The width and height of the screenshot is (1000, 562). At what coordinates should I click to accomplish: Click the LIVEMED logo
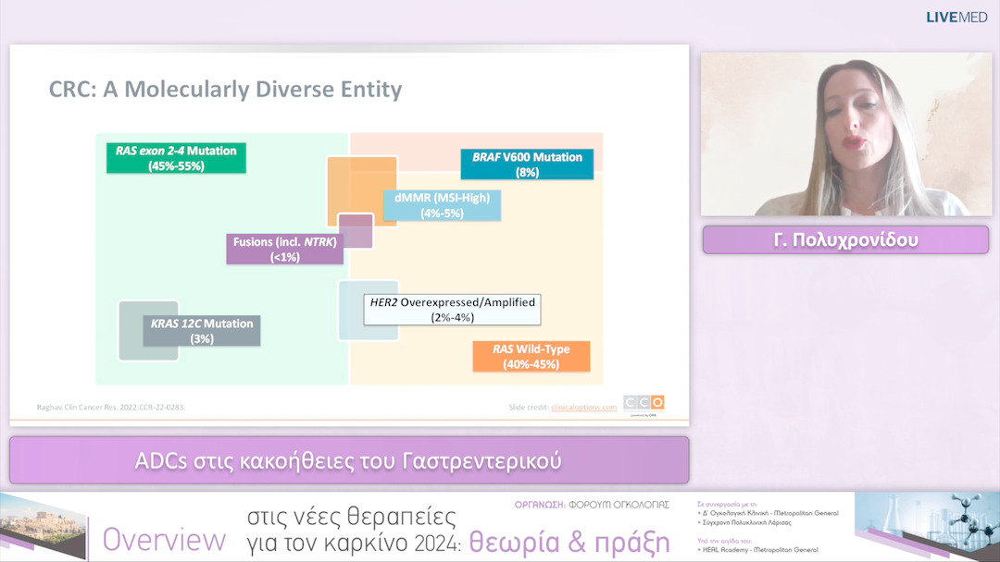[x=956, y=17]
